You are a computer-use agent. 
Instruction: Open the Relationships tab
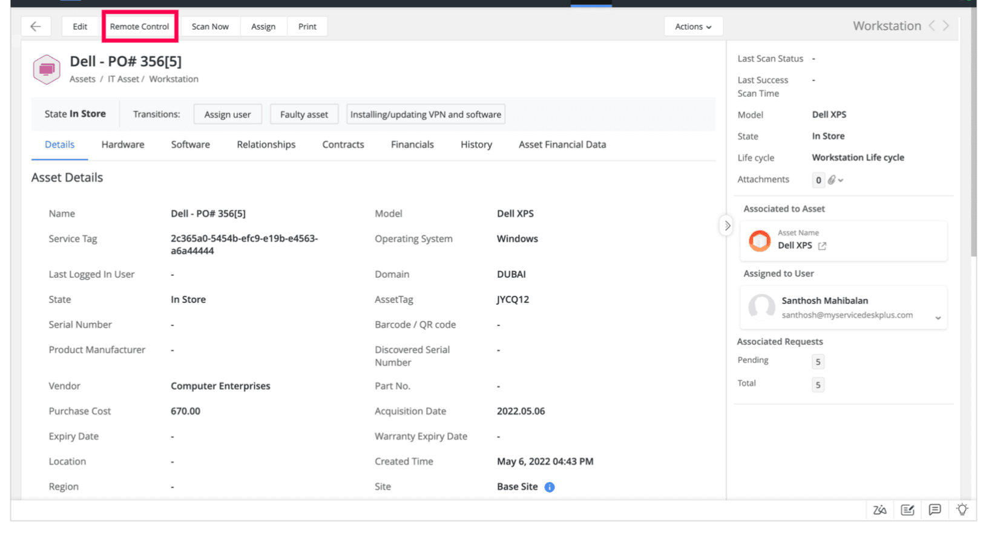(266, 145)
